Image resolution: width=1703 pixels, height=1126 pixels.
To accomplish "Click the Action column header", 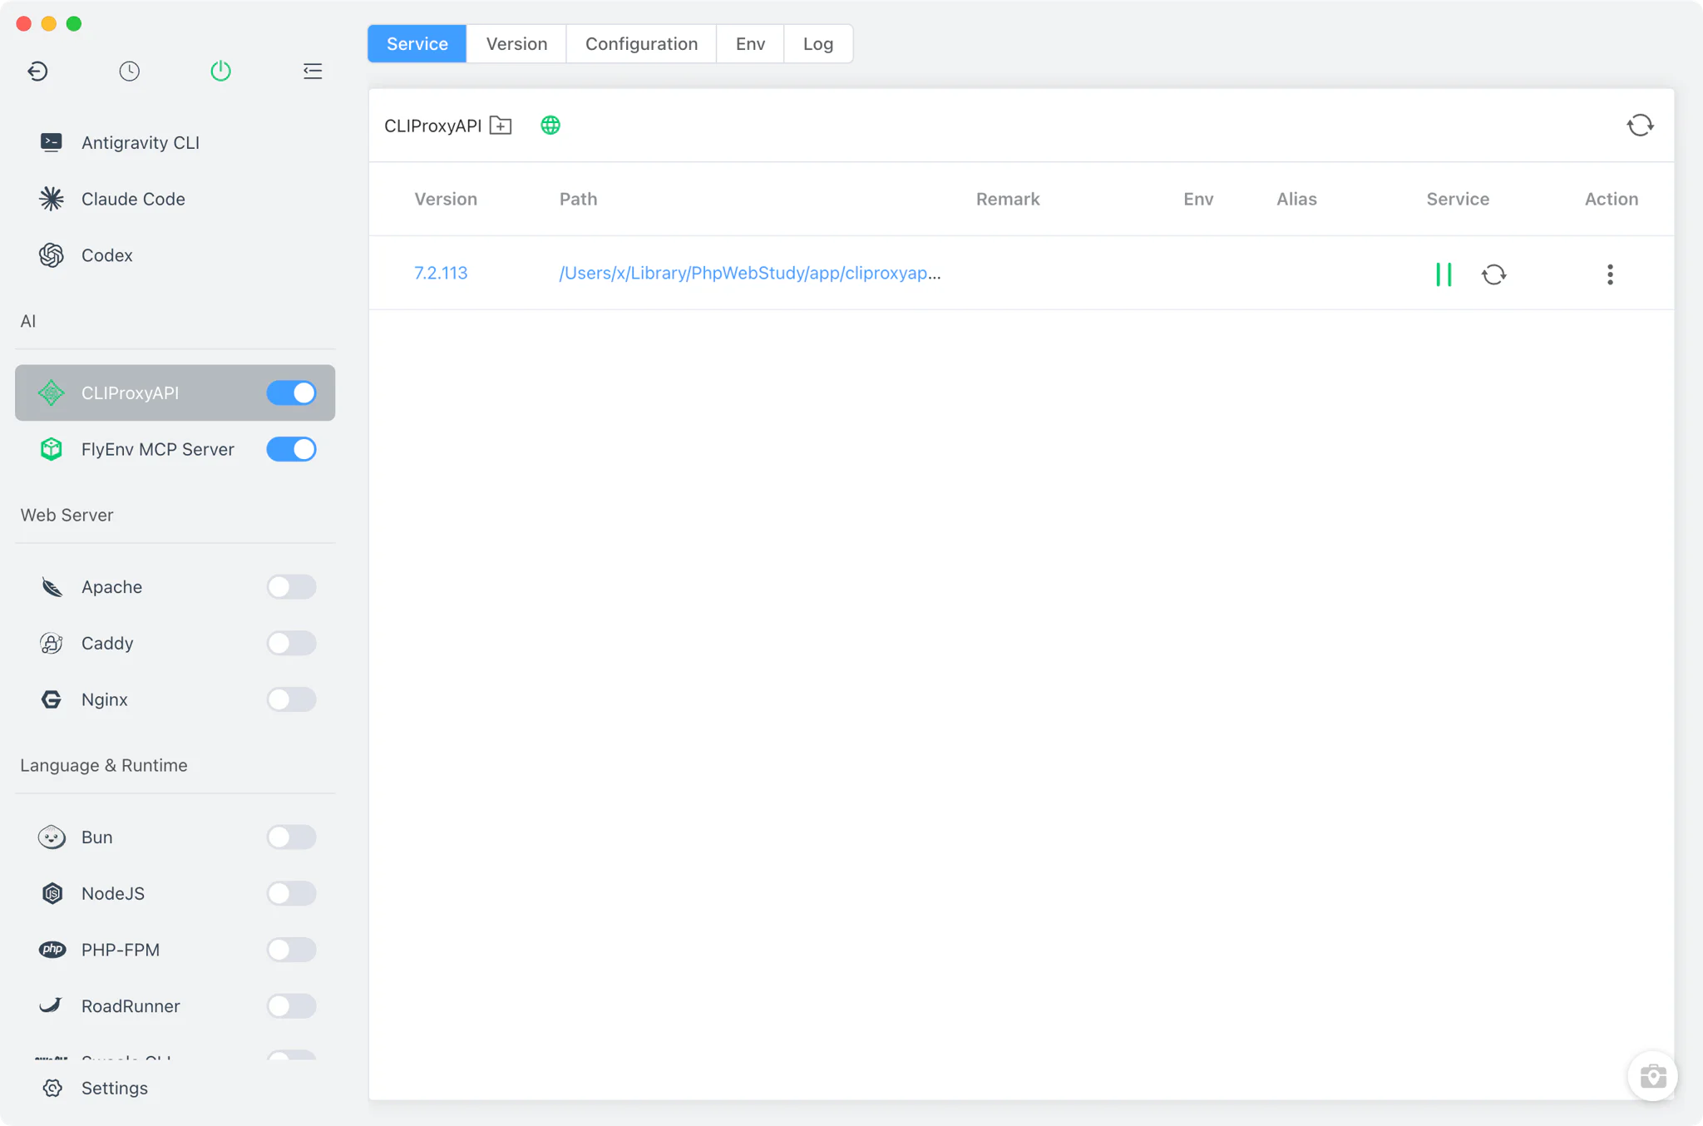I will 1612,199.
